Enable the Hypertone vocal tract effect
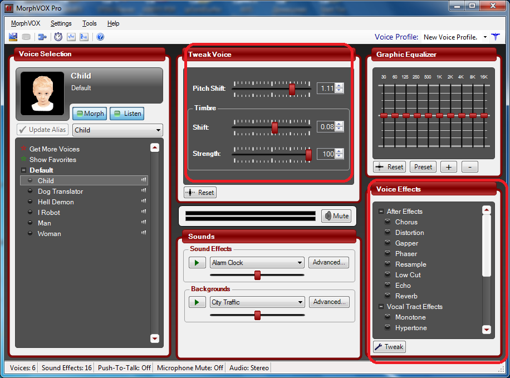This screenshot has width=510, height=378. tap(388, 327)
